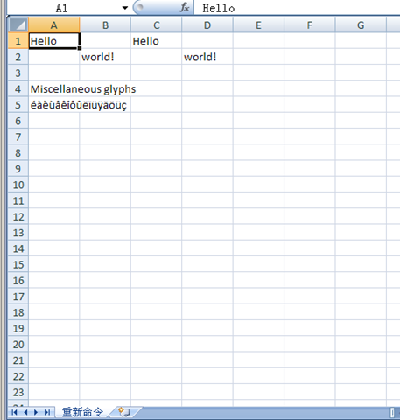Select column B header
The height and width of the screenshot is (420, 400).
[105, 25]
